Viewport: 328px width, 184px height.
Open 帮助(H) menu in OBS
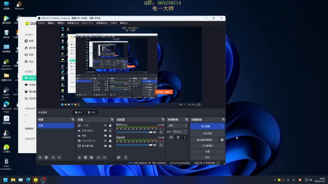point(124,23)
